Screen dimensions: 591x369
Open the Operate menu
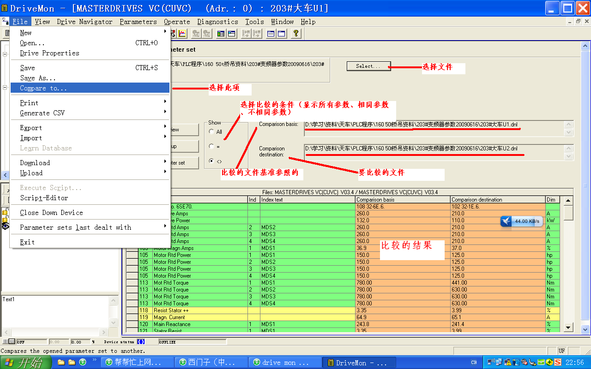[177, 21]
